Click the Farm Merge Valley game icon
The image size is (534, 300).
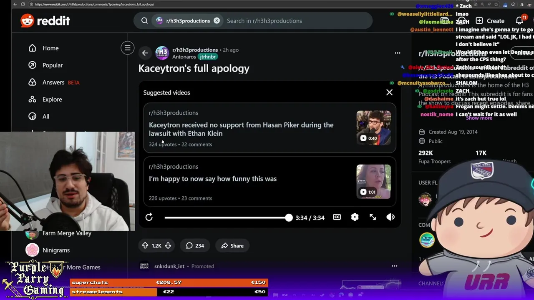(x=32, y=234)
